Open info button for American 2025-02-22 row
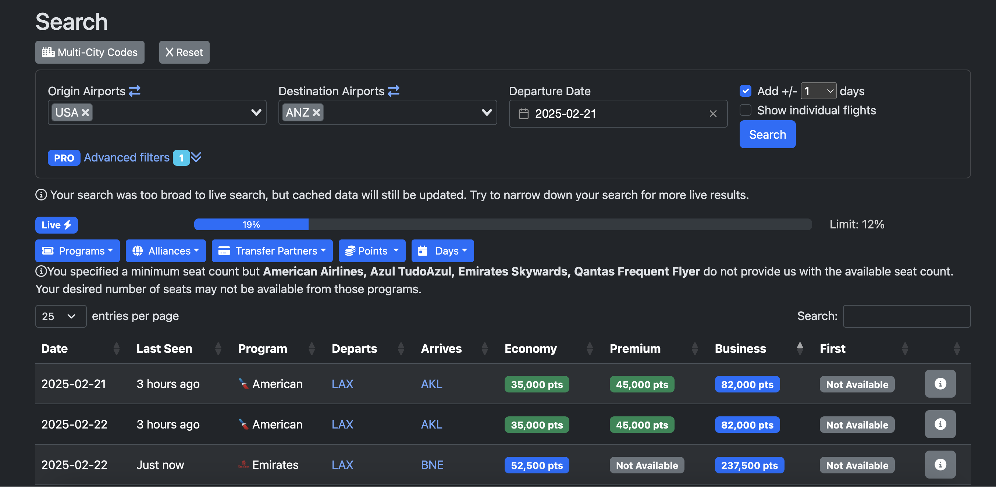Viewport: 996px width, 487px height. point(940,424)
